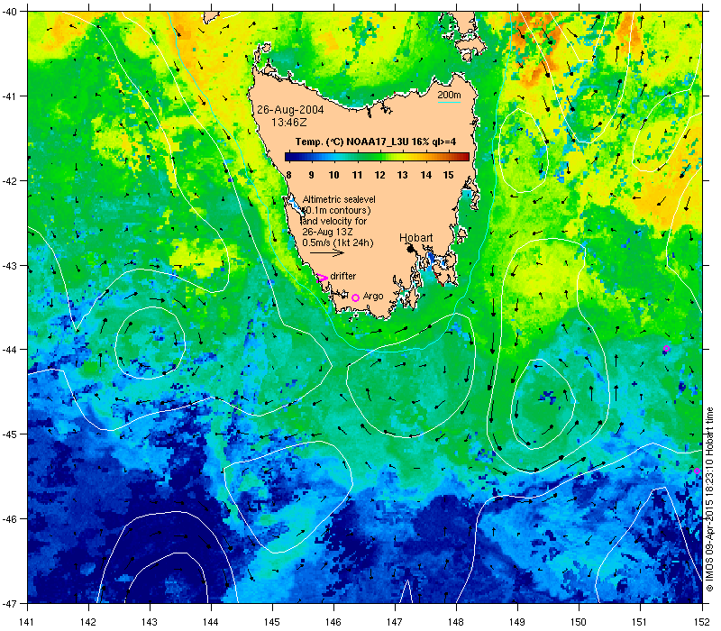Click the 'Temp. (°C) NOAA17_L3U 16% ql>=4' title

click(376, 142)
